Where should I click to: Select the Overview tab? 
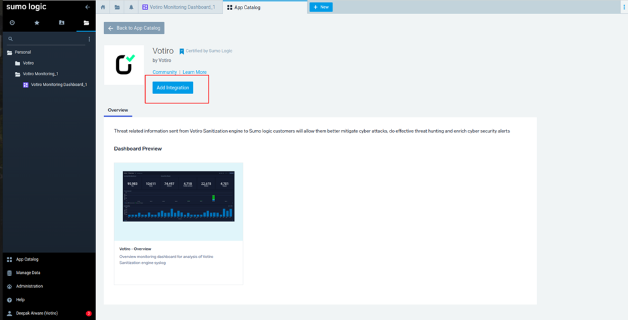[x=118, y=110]
